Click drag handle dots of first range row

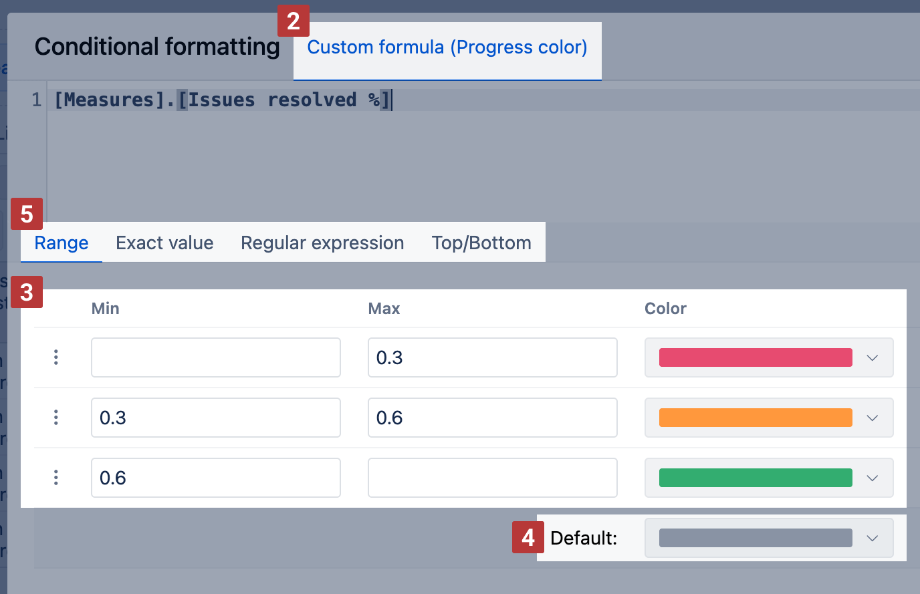coord(56,357)
